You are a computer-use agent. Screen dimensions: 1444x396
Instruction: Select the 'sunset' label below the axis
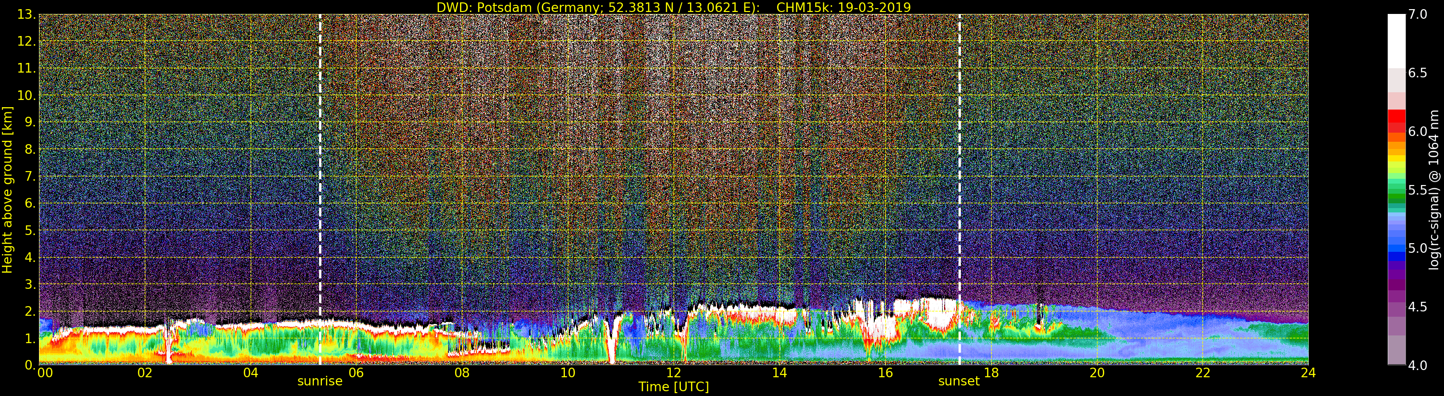[959, 381]
